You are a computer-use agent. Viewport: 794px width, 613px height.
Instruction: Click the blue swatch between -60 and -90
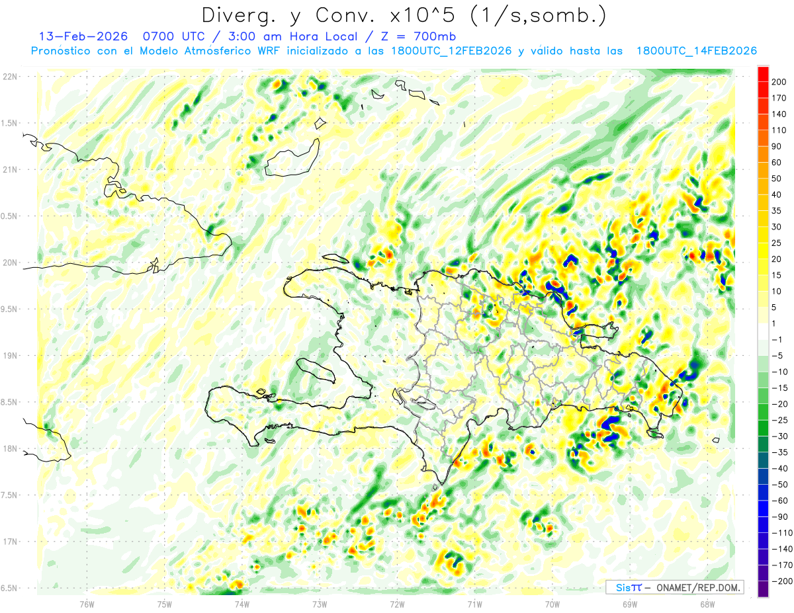(763, 509)
